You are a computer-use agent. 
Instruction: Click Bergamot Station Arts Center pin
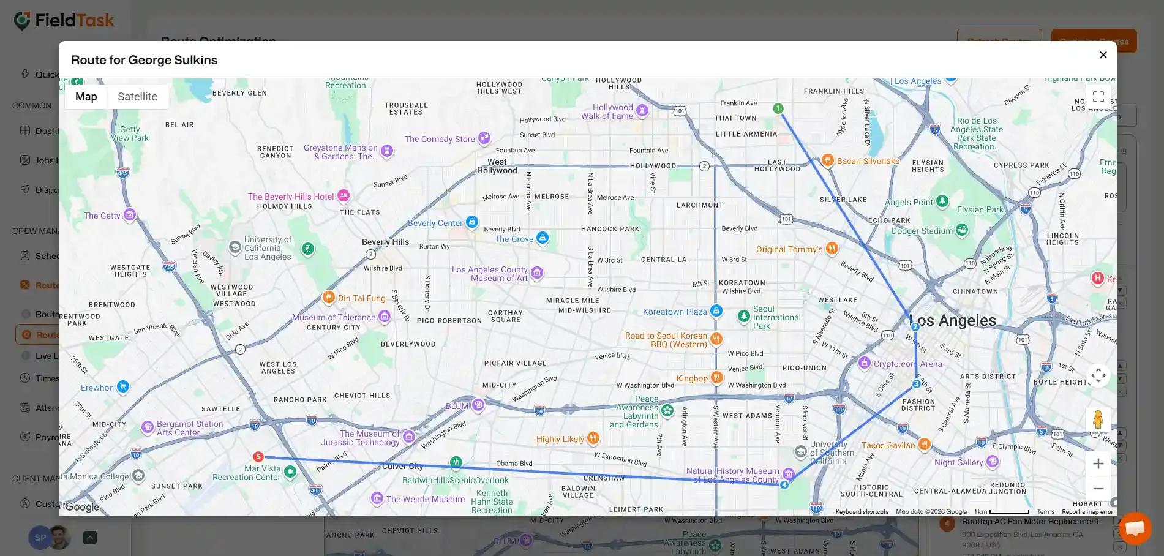[147, 427]
